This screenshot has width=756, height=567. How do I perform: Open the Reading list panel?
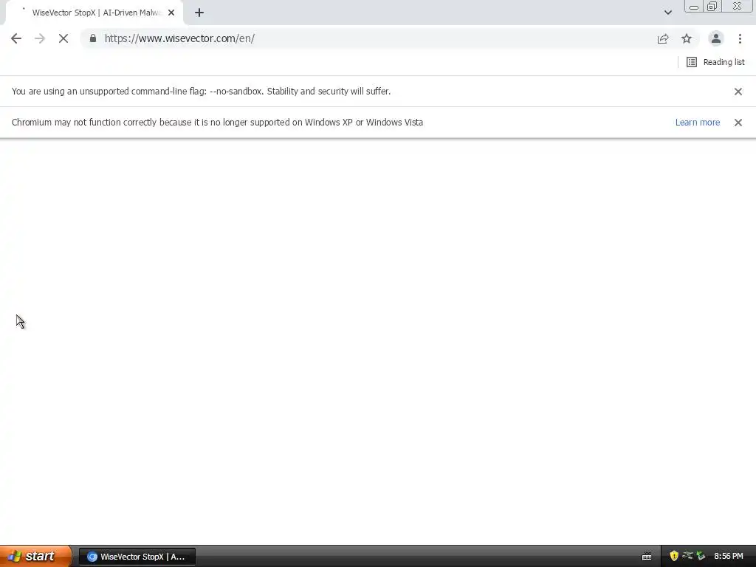point(715,62)
